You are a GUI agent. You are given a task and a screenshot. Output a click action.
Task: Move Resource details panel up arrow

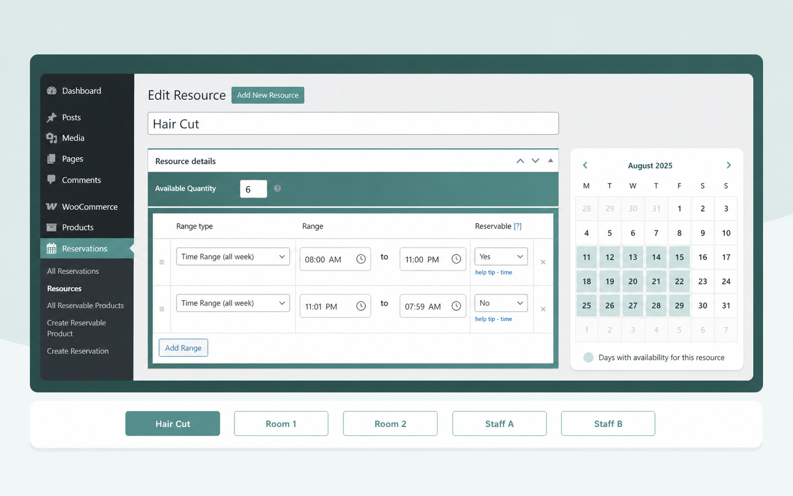point(520,161)
